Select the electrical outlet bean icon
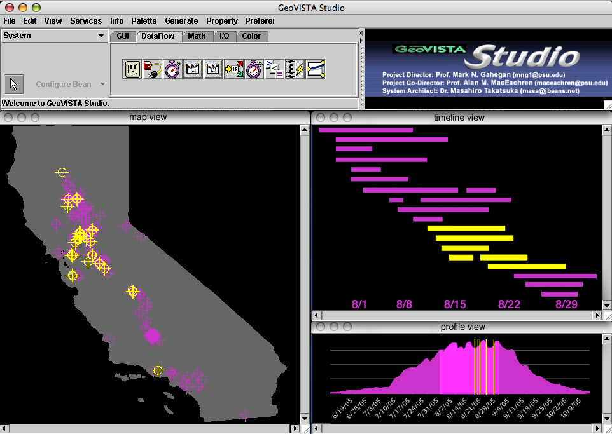612x434 pixels. pyautogui.click(x=132, y=69)
